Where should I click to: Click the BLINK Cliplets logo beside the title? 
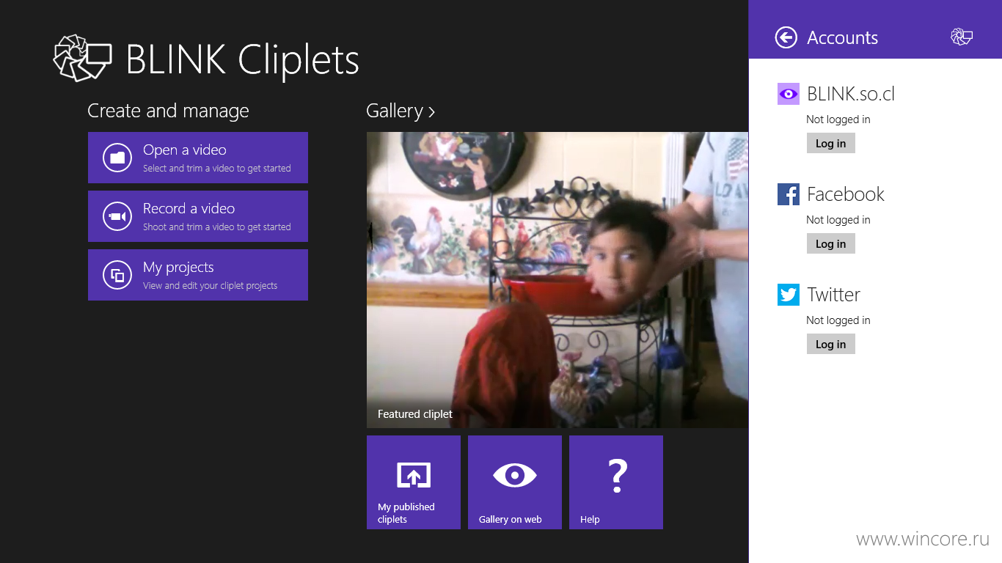pos(82,58)
